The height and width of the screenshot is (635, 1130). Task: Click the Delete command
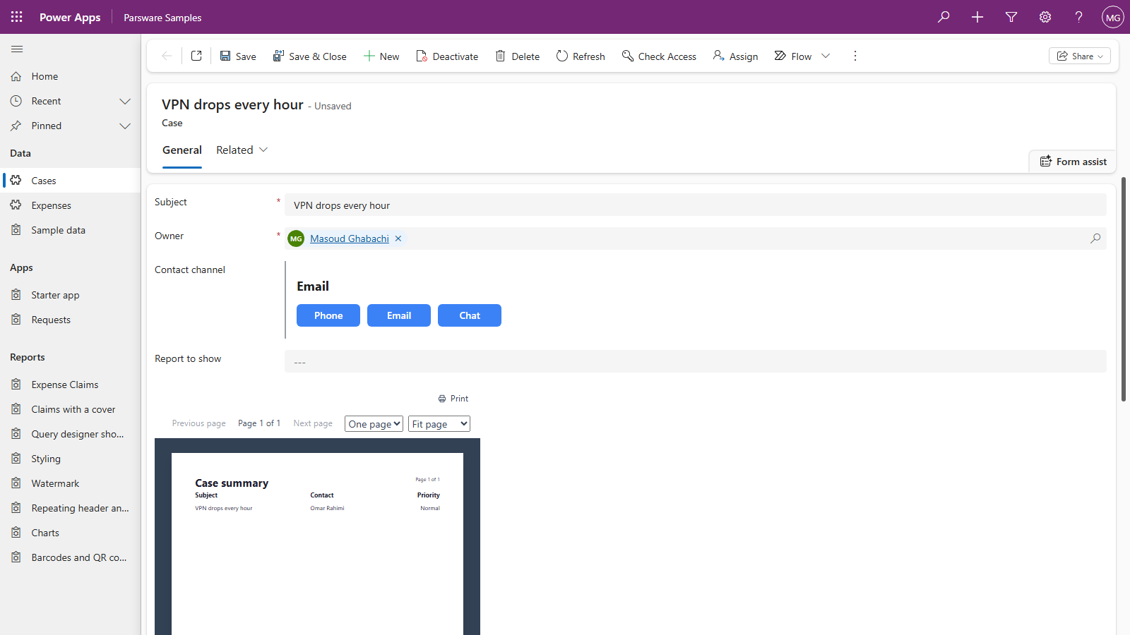[518, 56]
